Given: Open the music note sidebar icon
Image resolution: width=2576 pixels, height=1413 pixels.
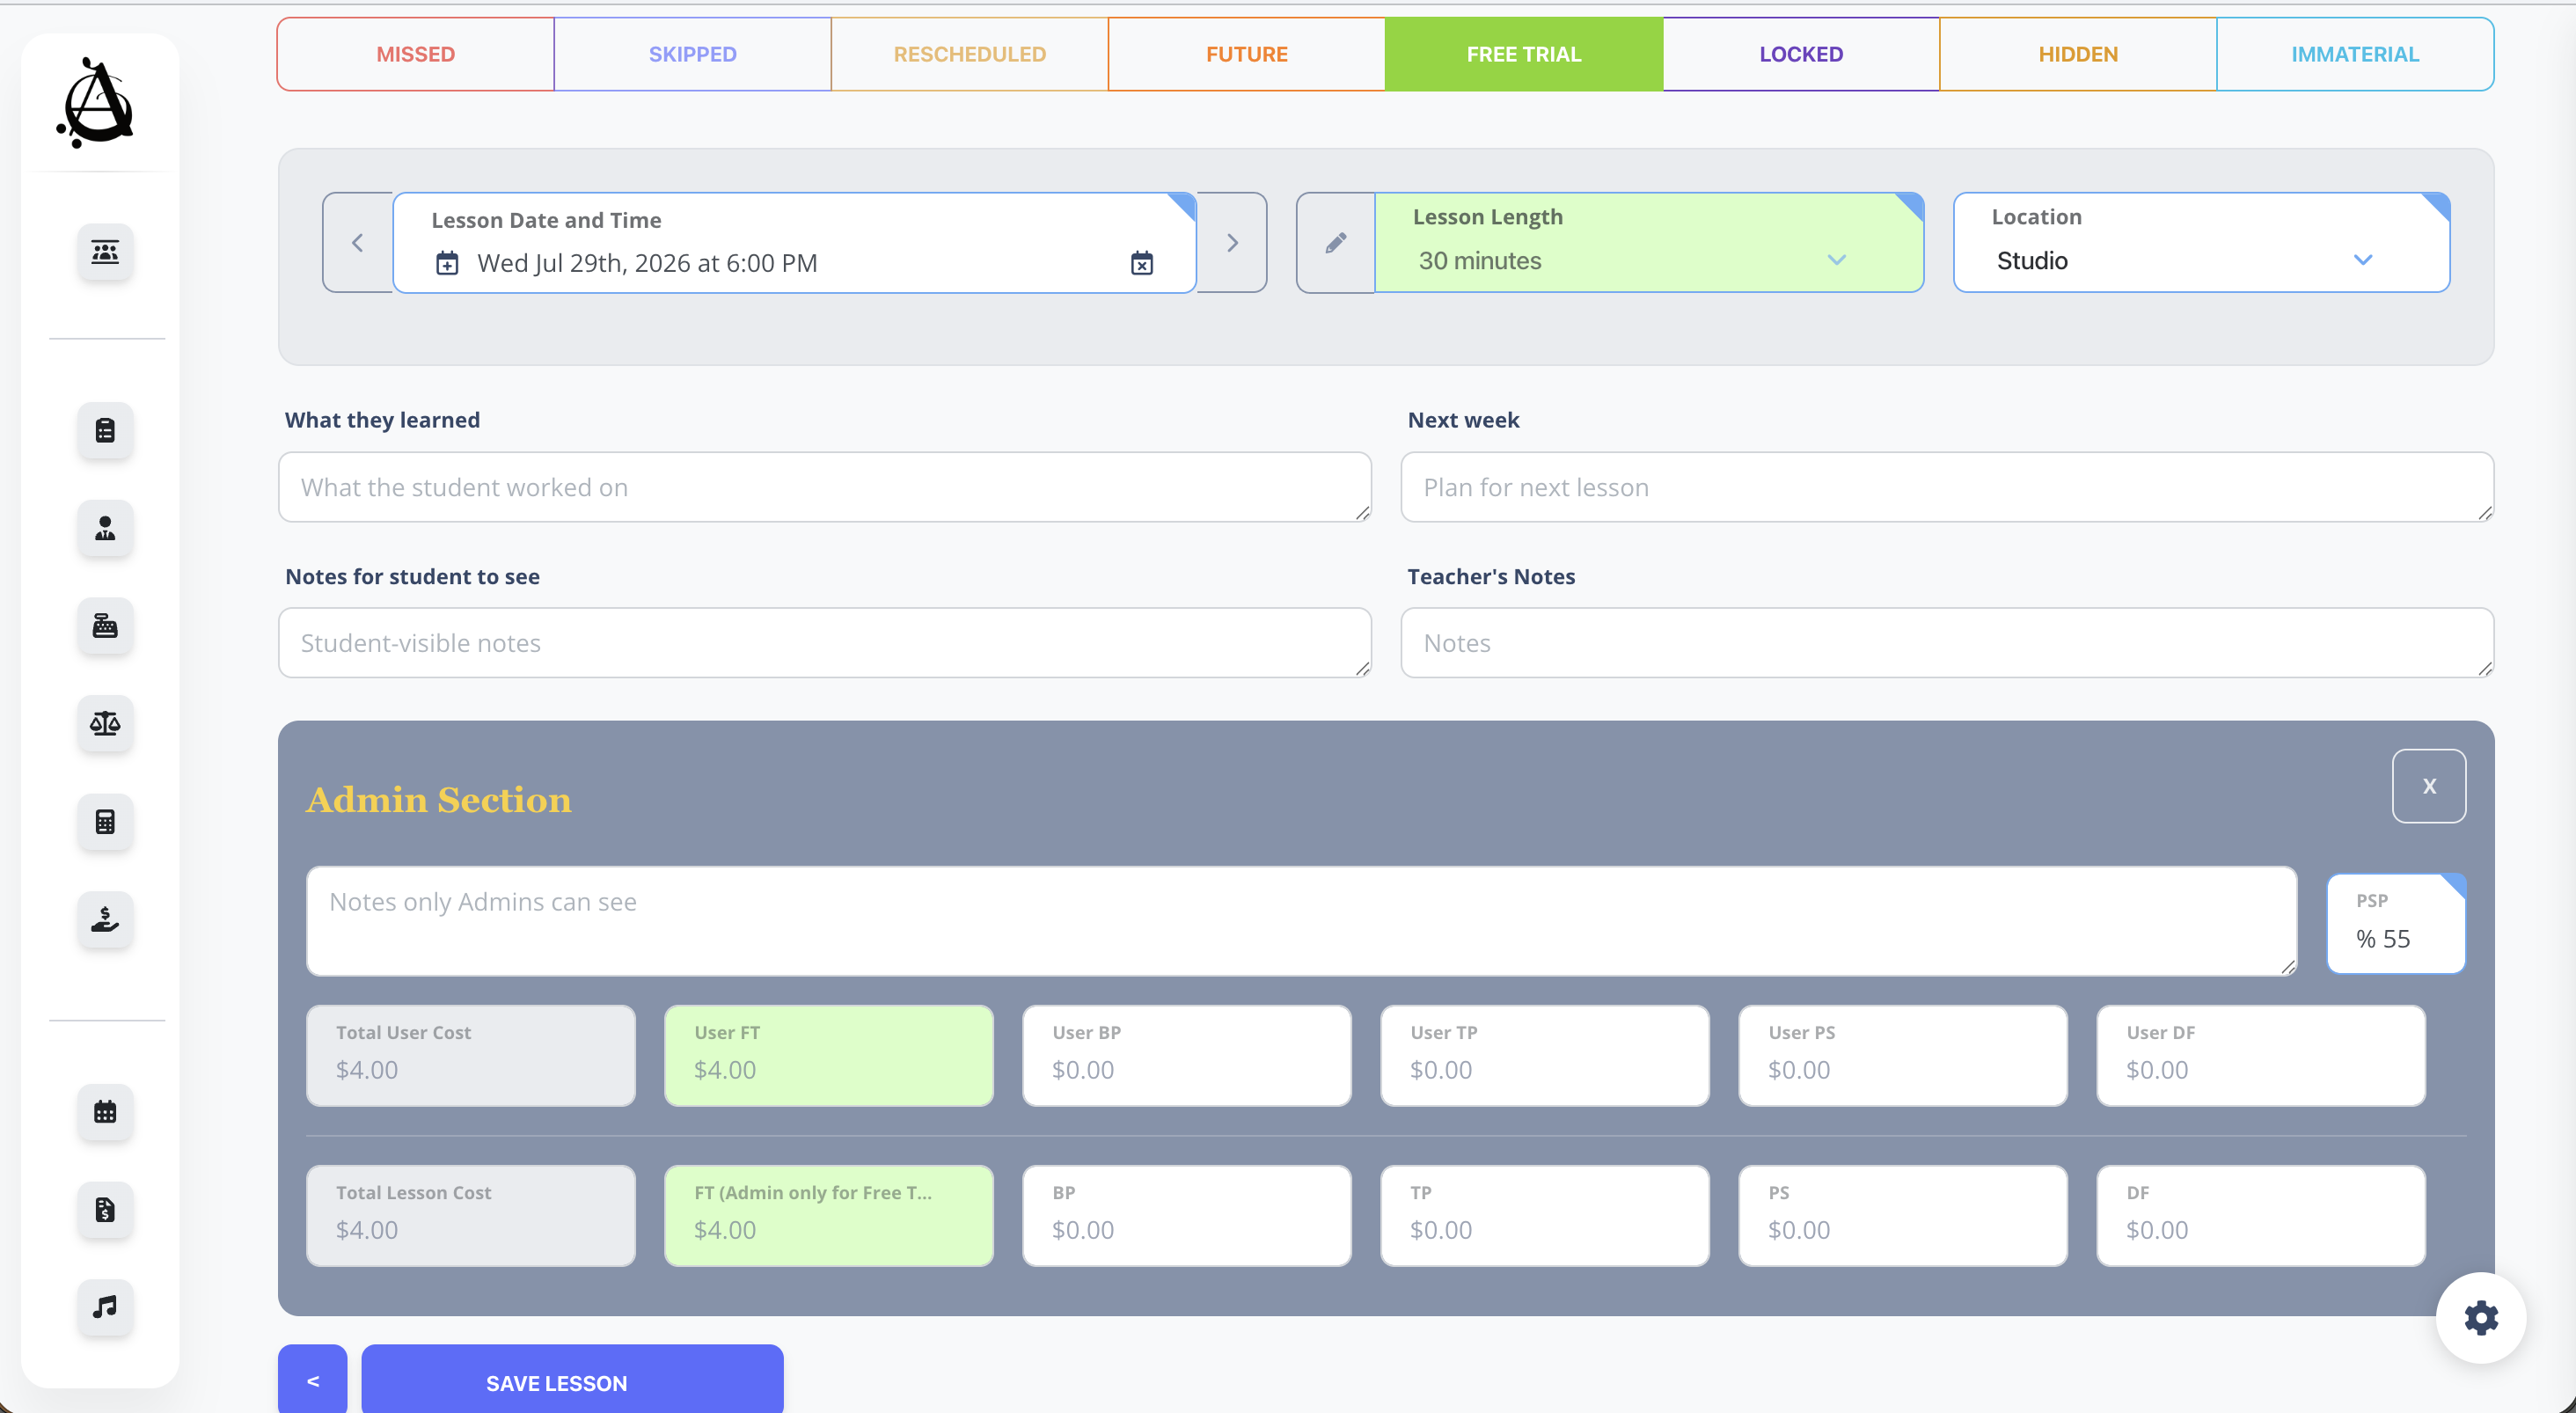Looking at the screenshot, I should pos(105,1307).
